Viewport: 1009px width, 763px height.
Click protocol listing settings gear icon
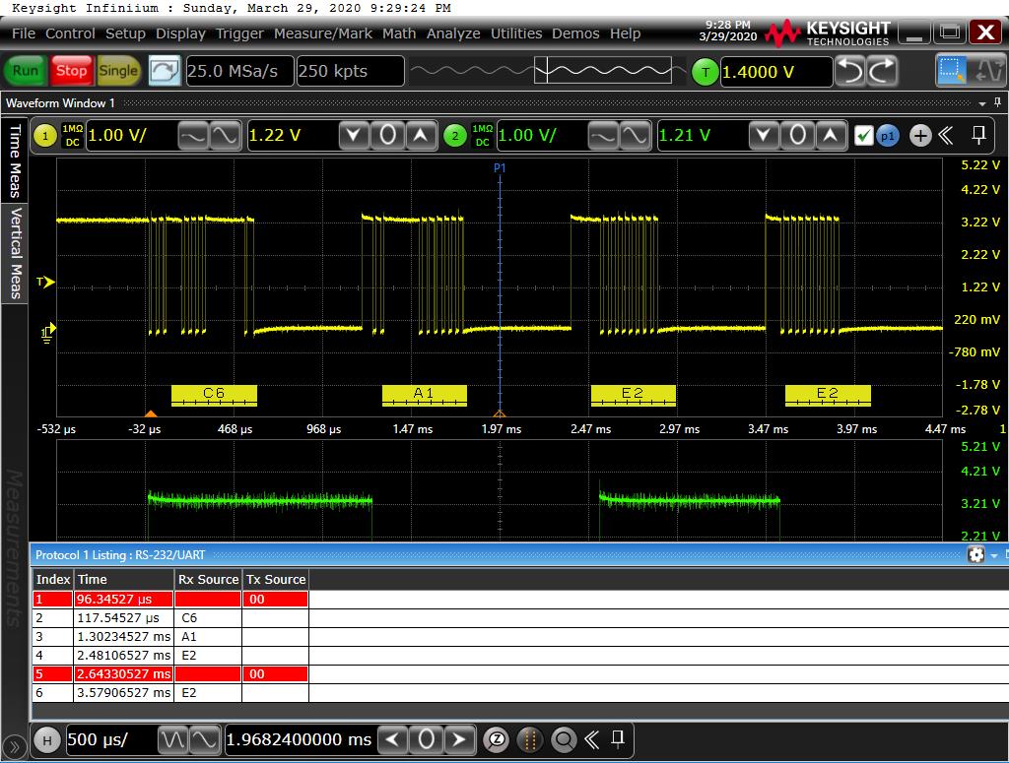(x=975, y=555)
